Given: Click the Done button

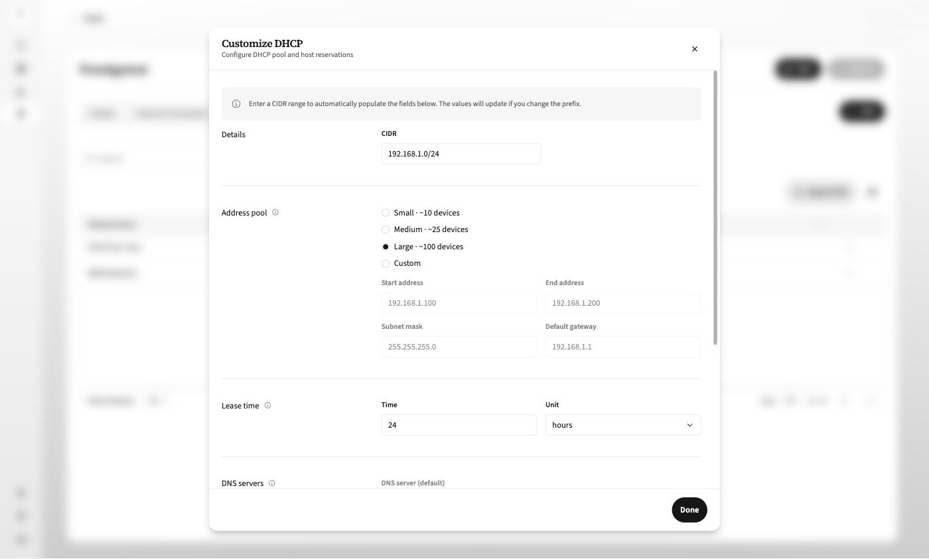Looking at the screenshot, I should pos(689,510).
